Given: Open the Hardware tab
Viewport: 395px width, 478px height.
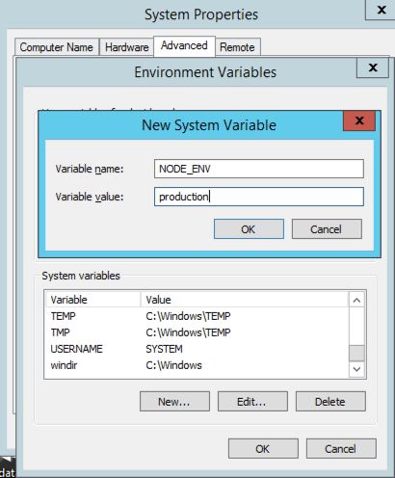Looking at the screenshot, I should (127, 47).
